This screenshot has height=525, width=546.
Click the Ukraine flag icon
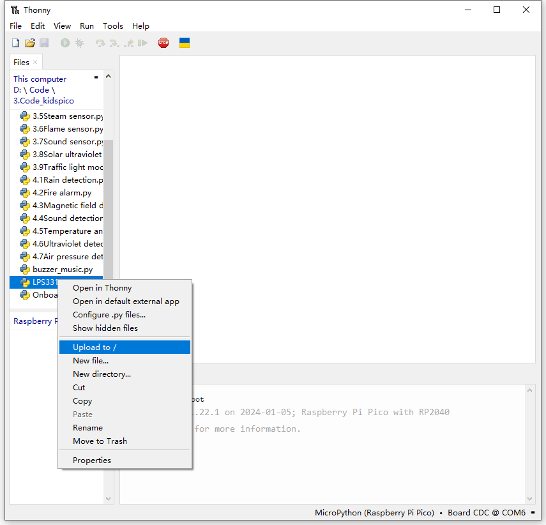[185, 43]
